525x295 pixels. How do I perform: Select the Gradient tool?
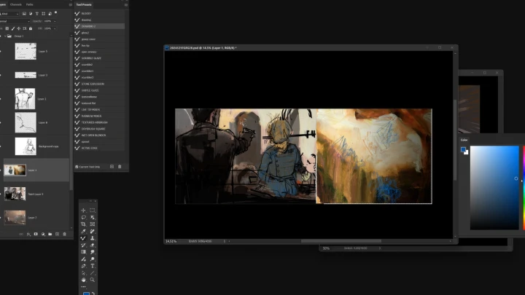tap(83, 252)
